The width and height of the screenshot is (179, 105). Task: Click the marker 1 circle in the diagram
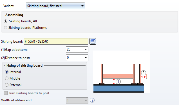click(118, 82)
